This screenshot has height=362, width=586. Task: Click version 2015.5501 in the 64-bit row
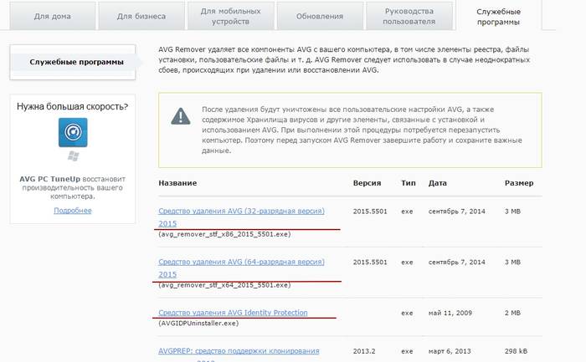(x=370, y=262)
